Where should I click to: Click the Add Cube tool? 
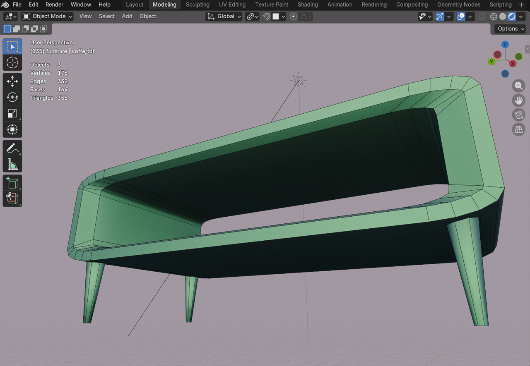[12, 183]
